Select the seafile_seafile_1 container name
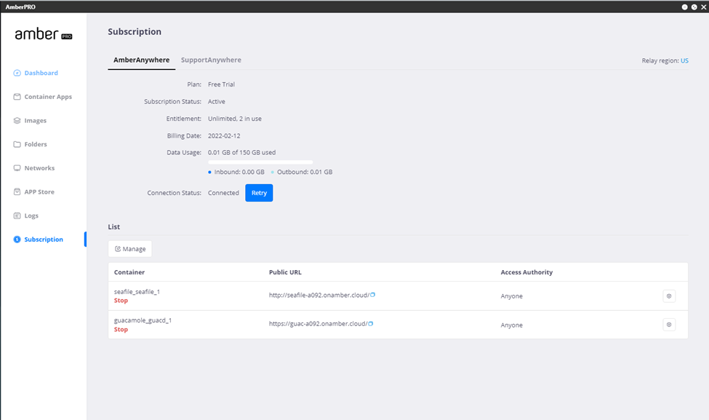This screenshot has width=709, height=420. pos(137,292)
